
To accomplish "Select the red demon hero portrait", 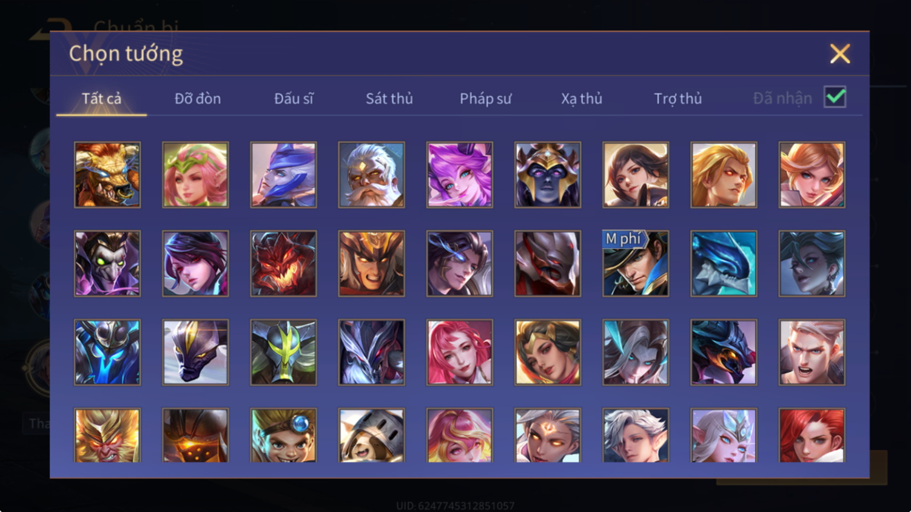I will pyautogui.click(x=284, y=263).
